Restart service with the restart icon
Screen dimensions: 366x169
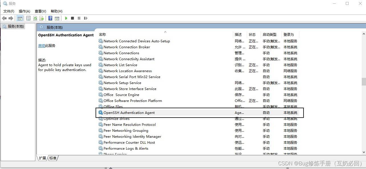86,18
